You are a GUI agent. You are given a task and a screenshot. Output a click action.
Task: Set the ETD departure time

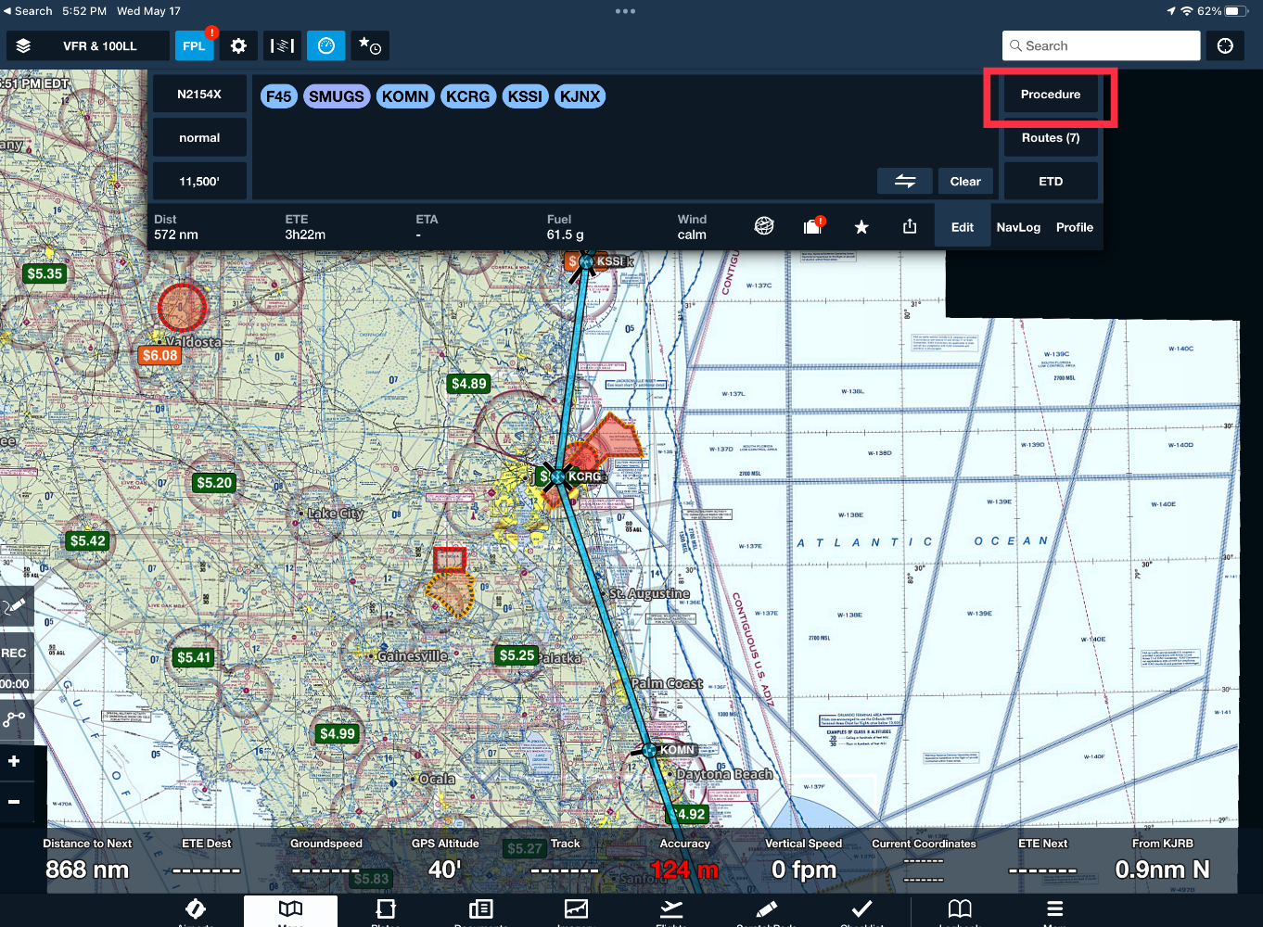click(1051, 181)
